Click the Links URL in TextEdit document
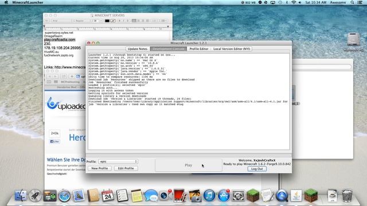 [x=70, y=67]
